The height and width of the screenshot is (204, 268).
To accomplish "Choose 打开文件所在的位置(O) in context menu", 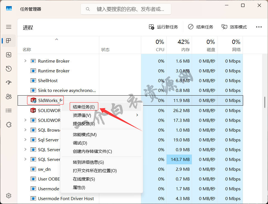I will [95, 170].
